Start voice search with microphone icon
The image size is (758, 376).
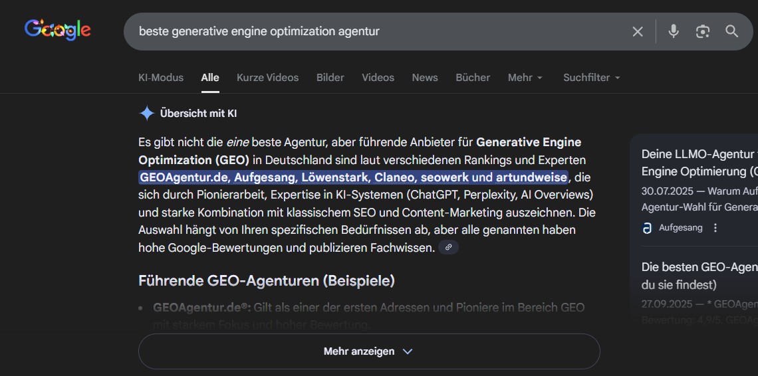[x=674, y=31]
